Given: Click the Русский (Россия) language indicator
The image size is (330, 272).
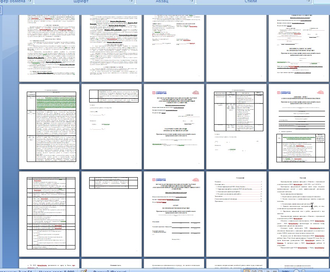Looking at the screenshot, I should (105, 270).
